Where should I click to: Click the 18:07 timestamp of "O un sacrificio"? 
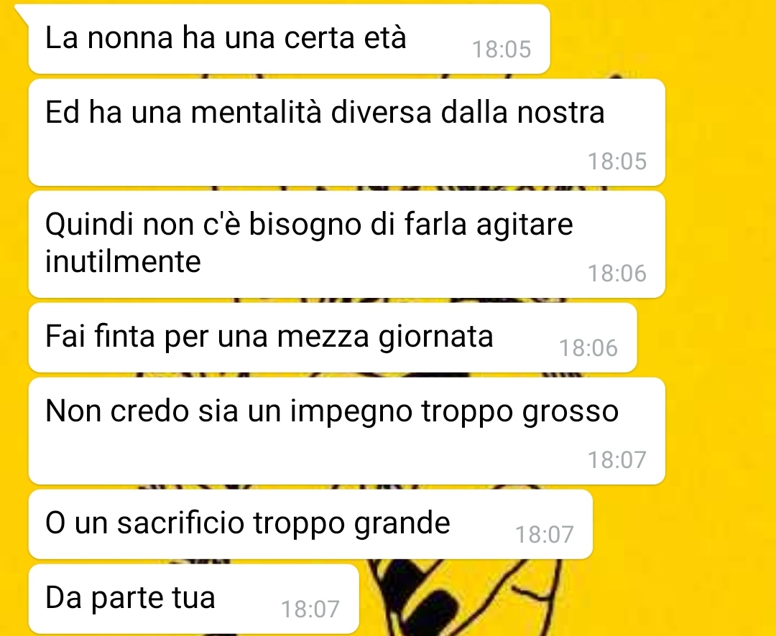[x=545, y=535]
